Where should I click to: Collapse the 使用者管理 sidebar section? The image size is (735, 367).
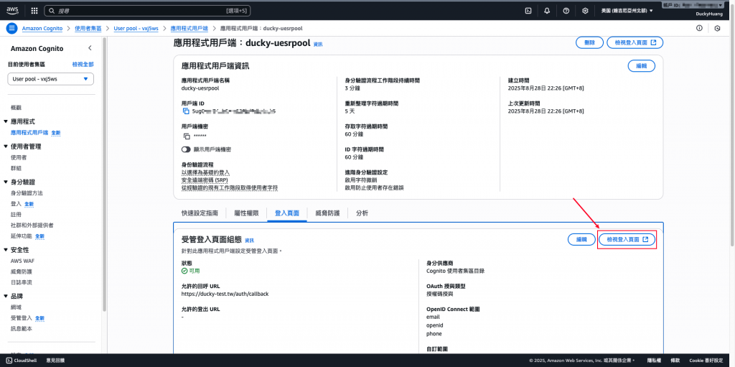point(6,147)
